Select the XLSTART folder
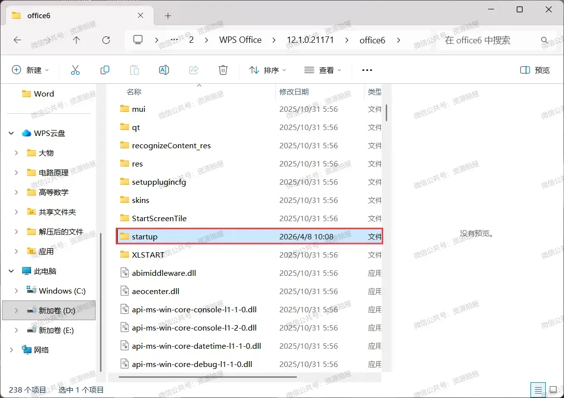564x398 pixels. coord(148,255)
